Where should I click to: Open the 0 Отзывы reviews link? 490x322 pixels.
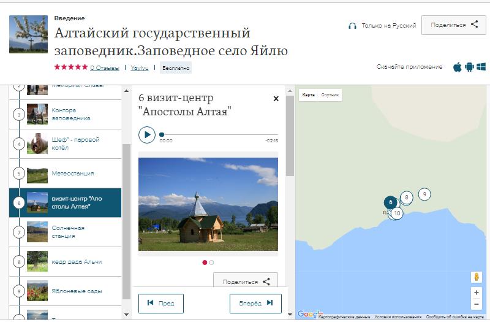point(105,67)
